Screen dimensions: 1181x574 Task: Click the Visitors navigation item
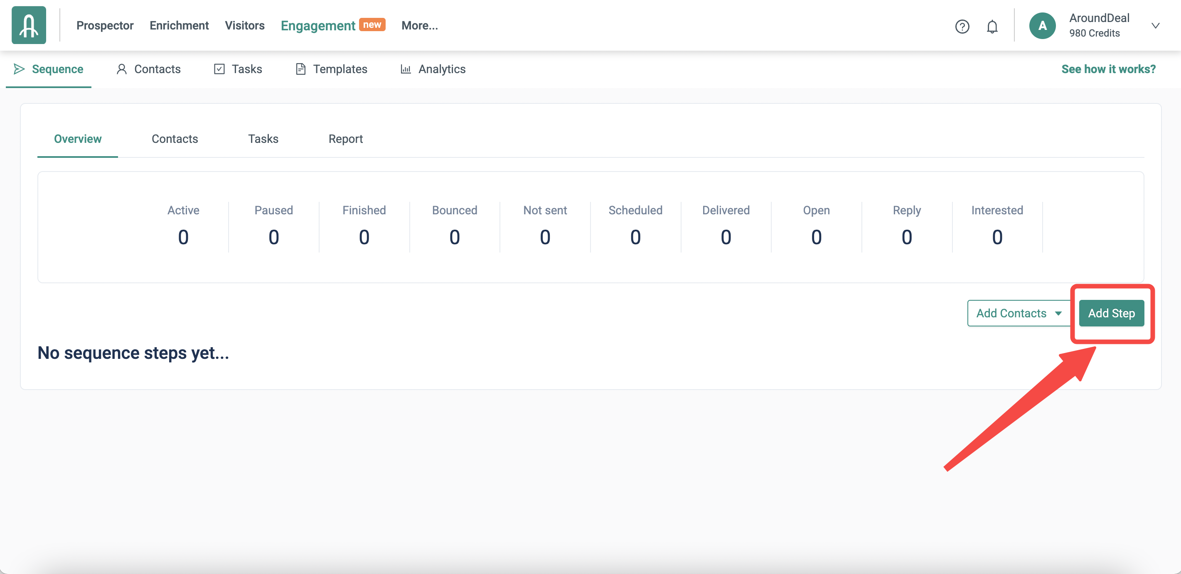[x=244, y=26]
